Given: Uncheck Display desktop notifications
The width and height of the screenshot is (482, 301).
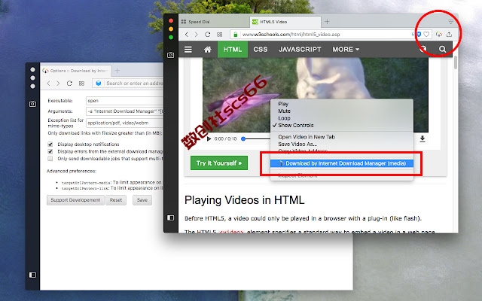Looking at the screenshot, I should pyautogui.click(x=50, y=144).
